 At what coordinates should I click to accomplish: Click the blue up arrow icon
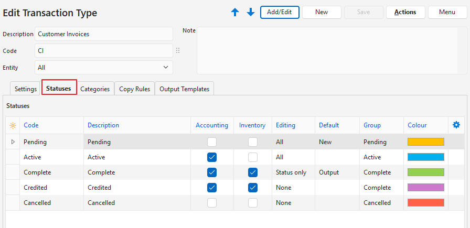pos(235,12)
